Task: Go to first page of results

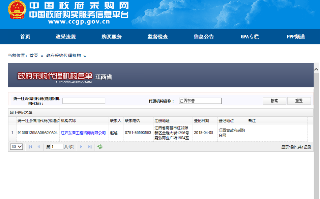Action: [x=30, y=147]
